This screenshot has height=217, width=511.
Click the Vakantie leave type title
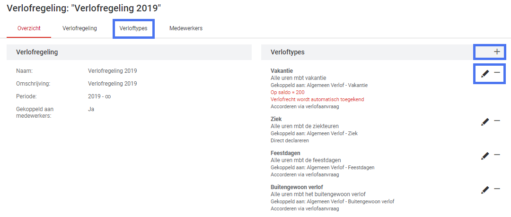pyautogui.click(x=282, y=71)
